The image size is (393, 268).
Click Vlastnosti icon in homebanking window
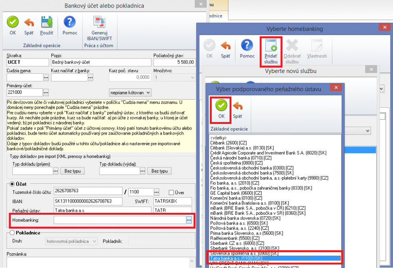tap(317, 49)
